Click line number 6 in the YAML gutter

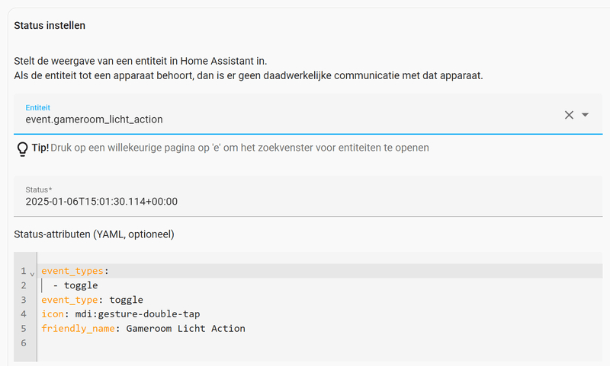pyautogui.click(x=24, y=343)
